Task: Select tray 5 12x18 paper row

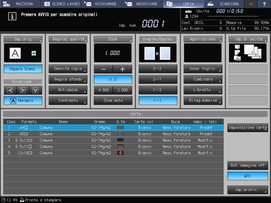Action: [113, 153]
